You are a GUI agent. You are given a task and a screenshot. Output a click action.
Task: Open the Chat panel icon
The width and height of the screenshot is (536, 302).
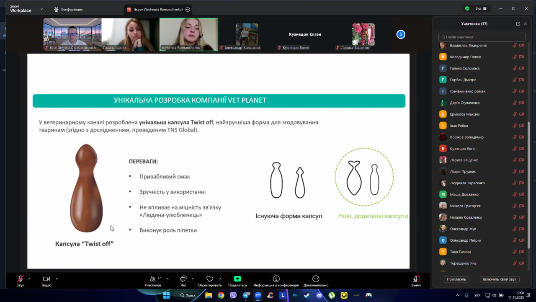183,279
